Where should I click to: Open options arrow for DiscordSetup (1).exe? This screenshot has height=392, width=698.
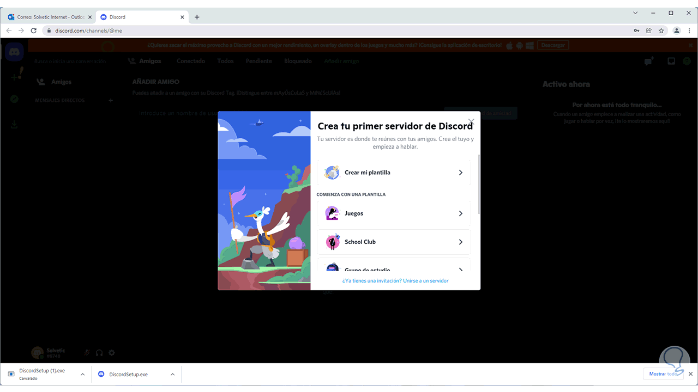[82, 374]
